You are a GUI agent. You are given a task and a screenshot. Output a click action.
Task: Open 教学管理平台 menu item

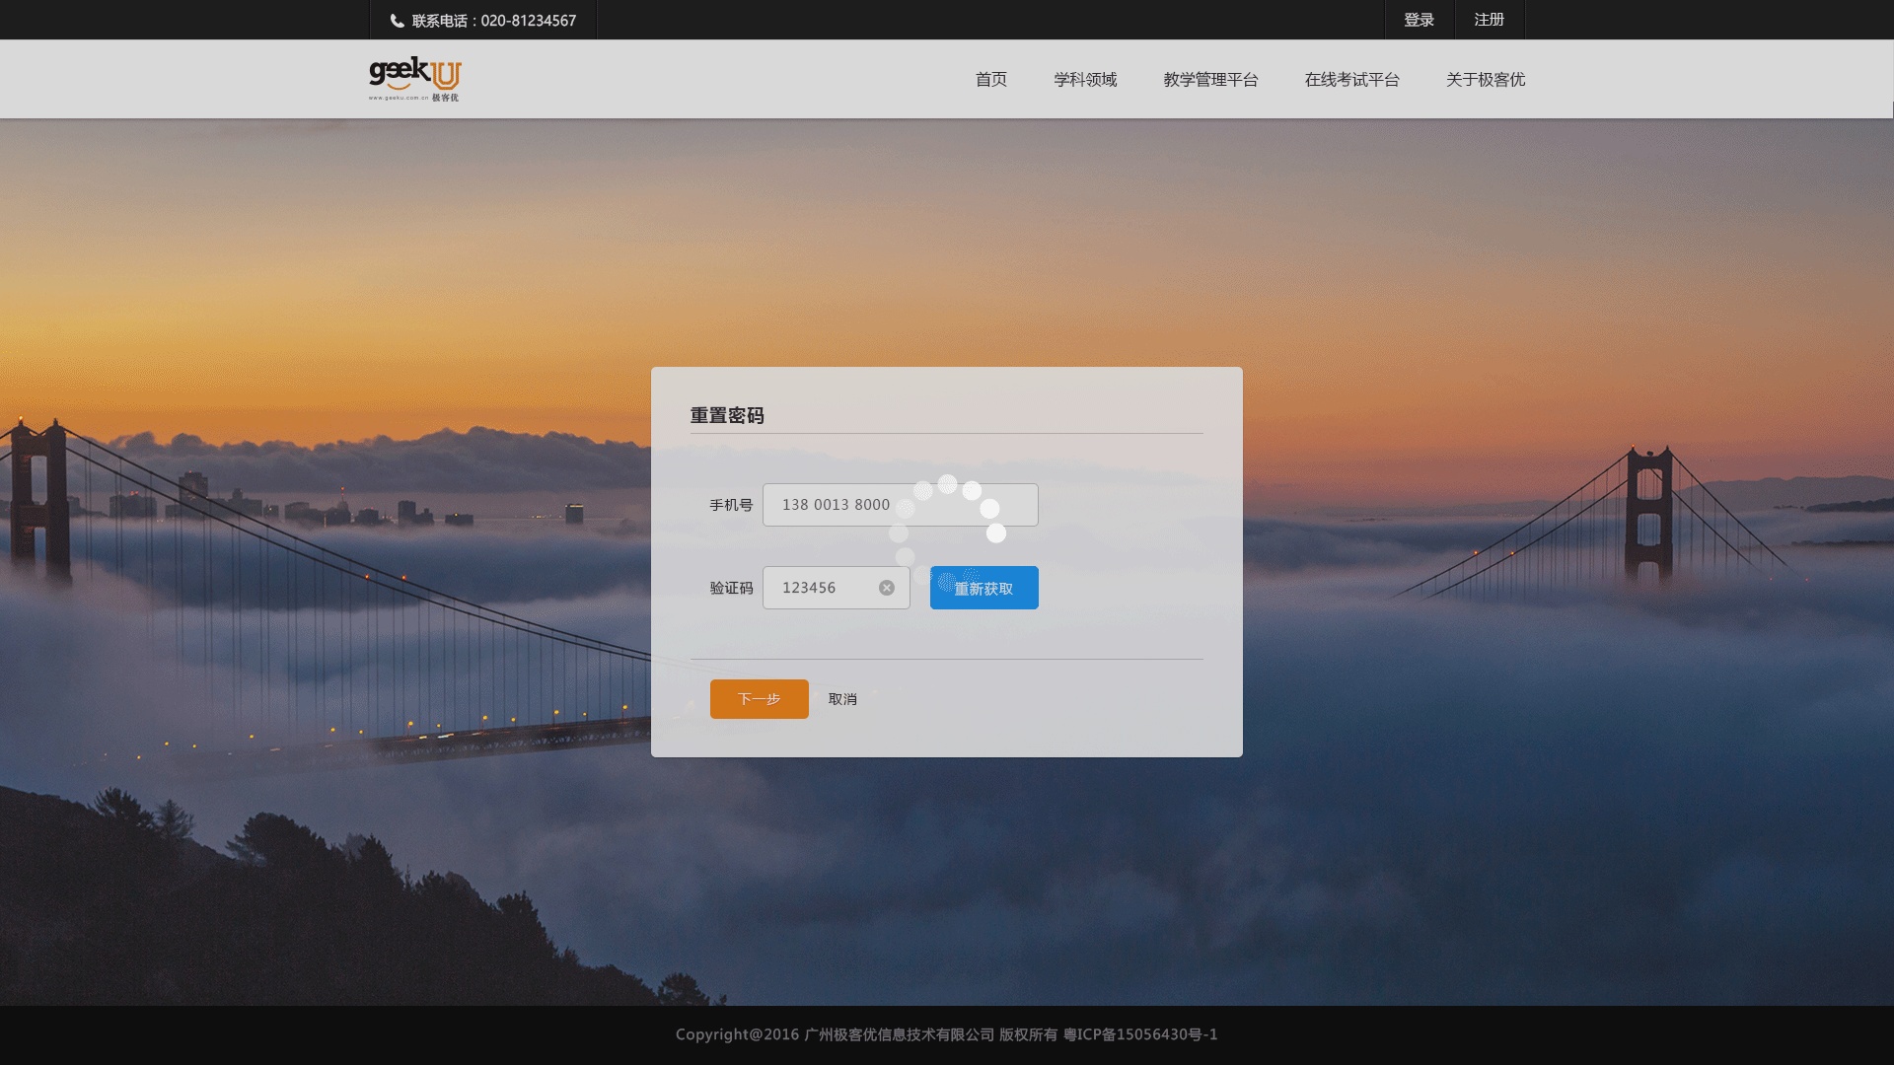click(x=1210, y=80)
